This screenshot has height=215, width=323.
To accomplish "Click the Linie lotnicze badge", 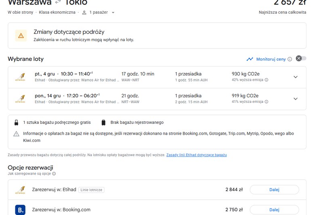I will (91, 190).
